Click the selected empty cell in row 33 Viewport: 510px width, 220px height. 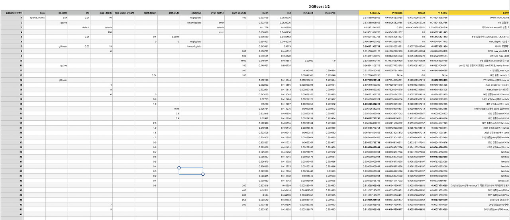tap(191, 171)
